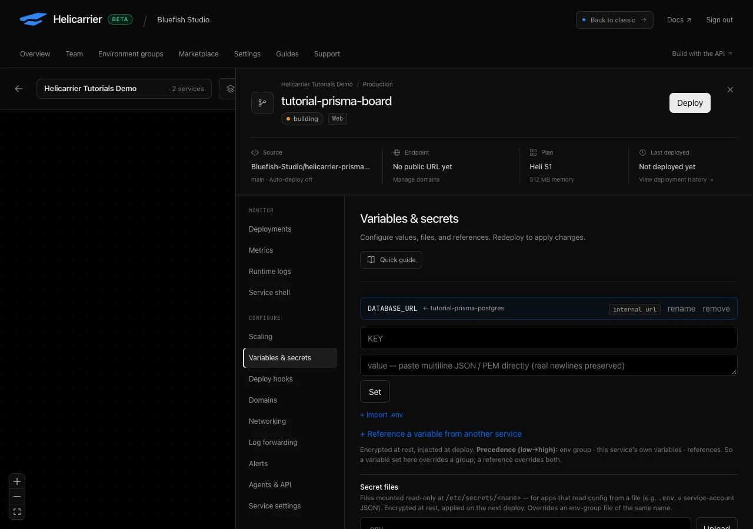753x529 pixels.
Task: Click Sign out
Action: [719, 20]
